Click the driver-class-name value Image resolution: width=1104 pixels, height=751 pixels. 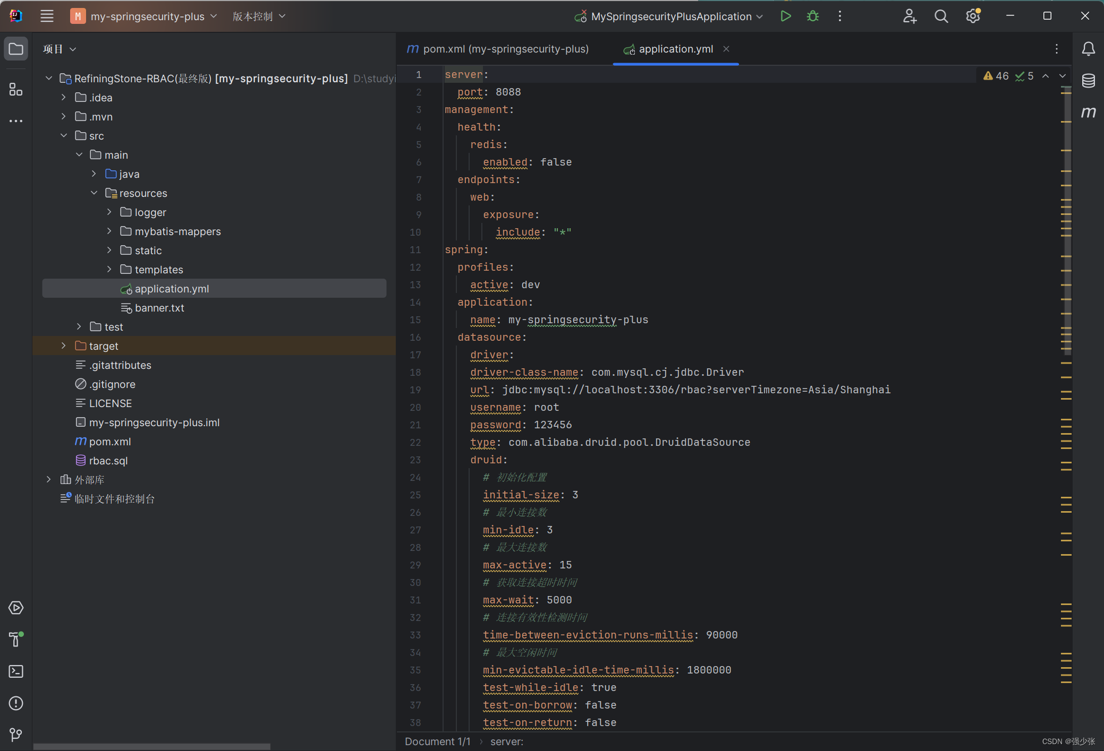(x=667, y=373)
